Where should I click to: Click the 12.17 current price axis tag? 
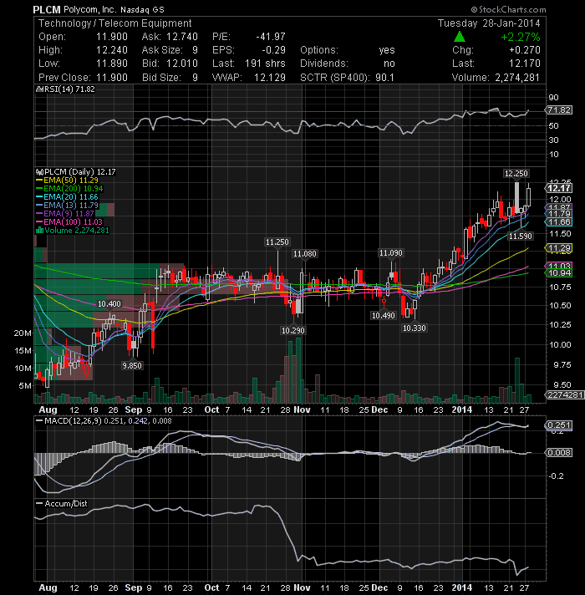point(559,188)
